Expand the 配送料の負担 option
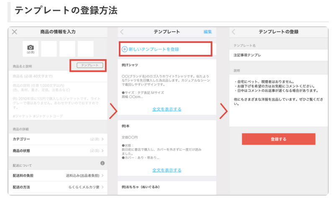The width and height of the screenshot is (335, 198). click(57, 175)
